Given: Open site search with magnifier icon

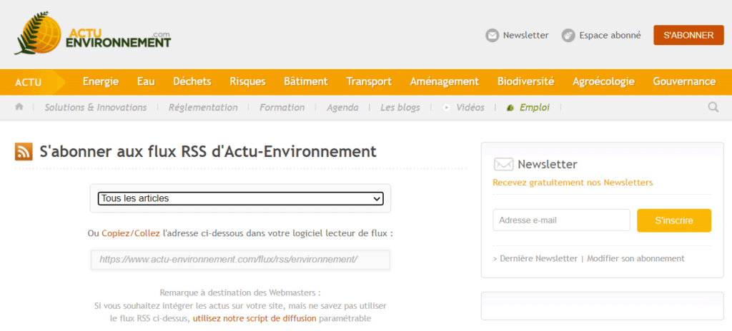Looking at the screenshot, I should tap(713, 107).
